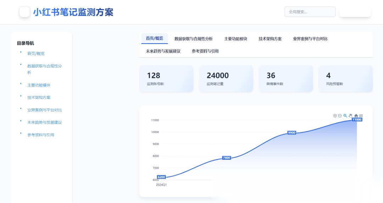Image resolution: width=383 pixels, height=203 pixels.
Task: Click the 监测账号数 128 stat card
Action: [166, 79]
